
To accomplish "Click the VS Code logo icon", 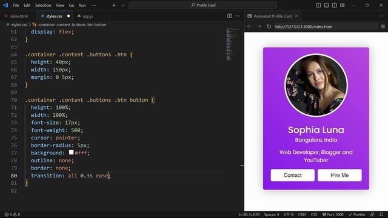I will [5, 5].
